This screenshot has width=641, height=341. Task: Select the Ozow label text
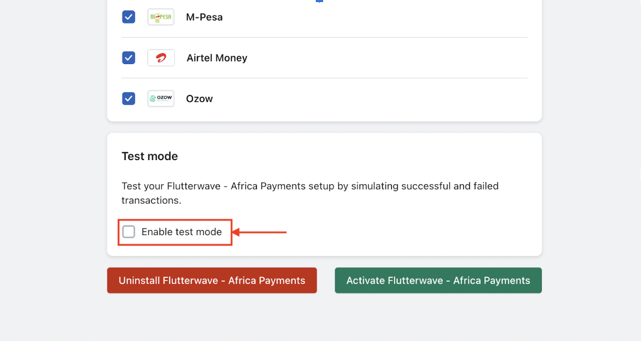coord(199,99)
